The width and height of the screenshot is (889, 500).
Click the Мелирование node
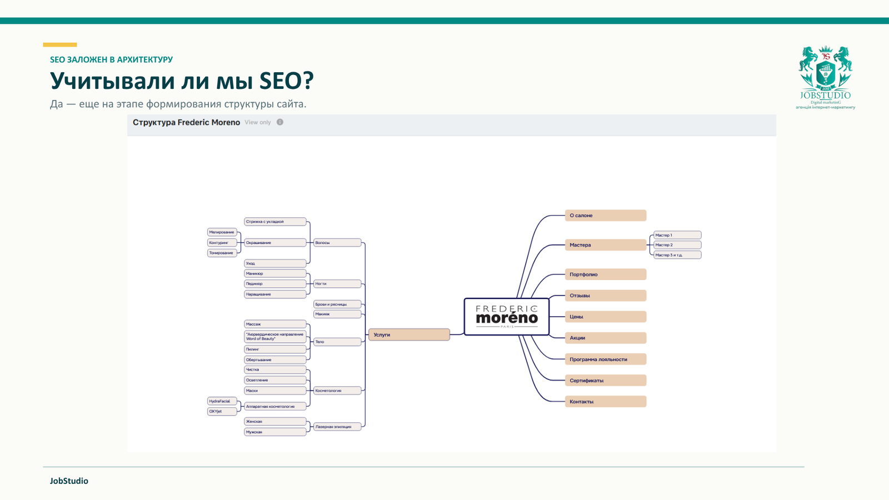pyautogui.click(x=222, y=232)
